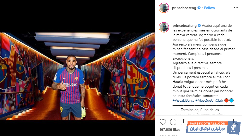
Task: Open the #MésQueUnClub hashtag
Action: point(209,101)
